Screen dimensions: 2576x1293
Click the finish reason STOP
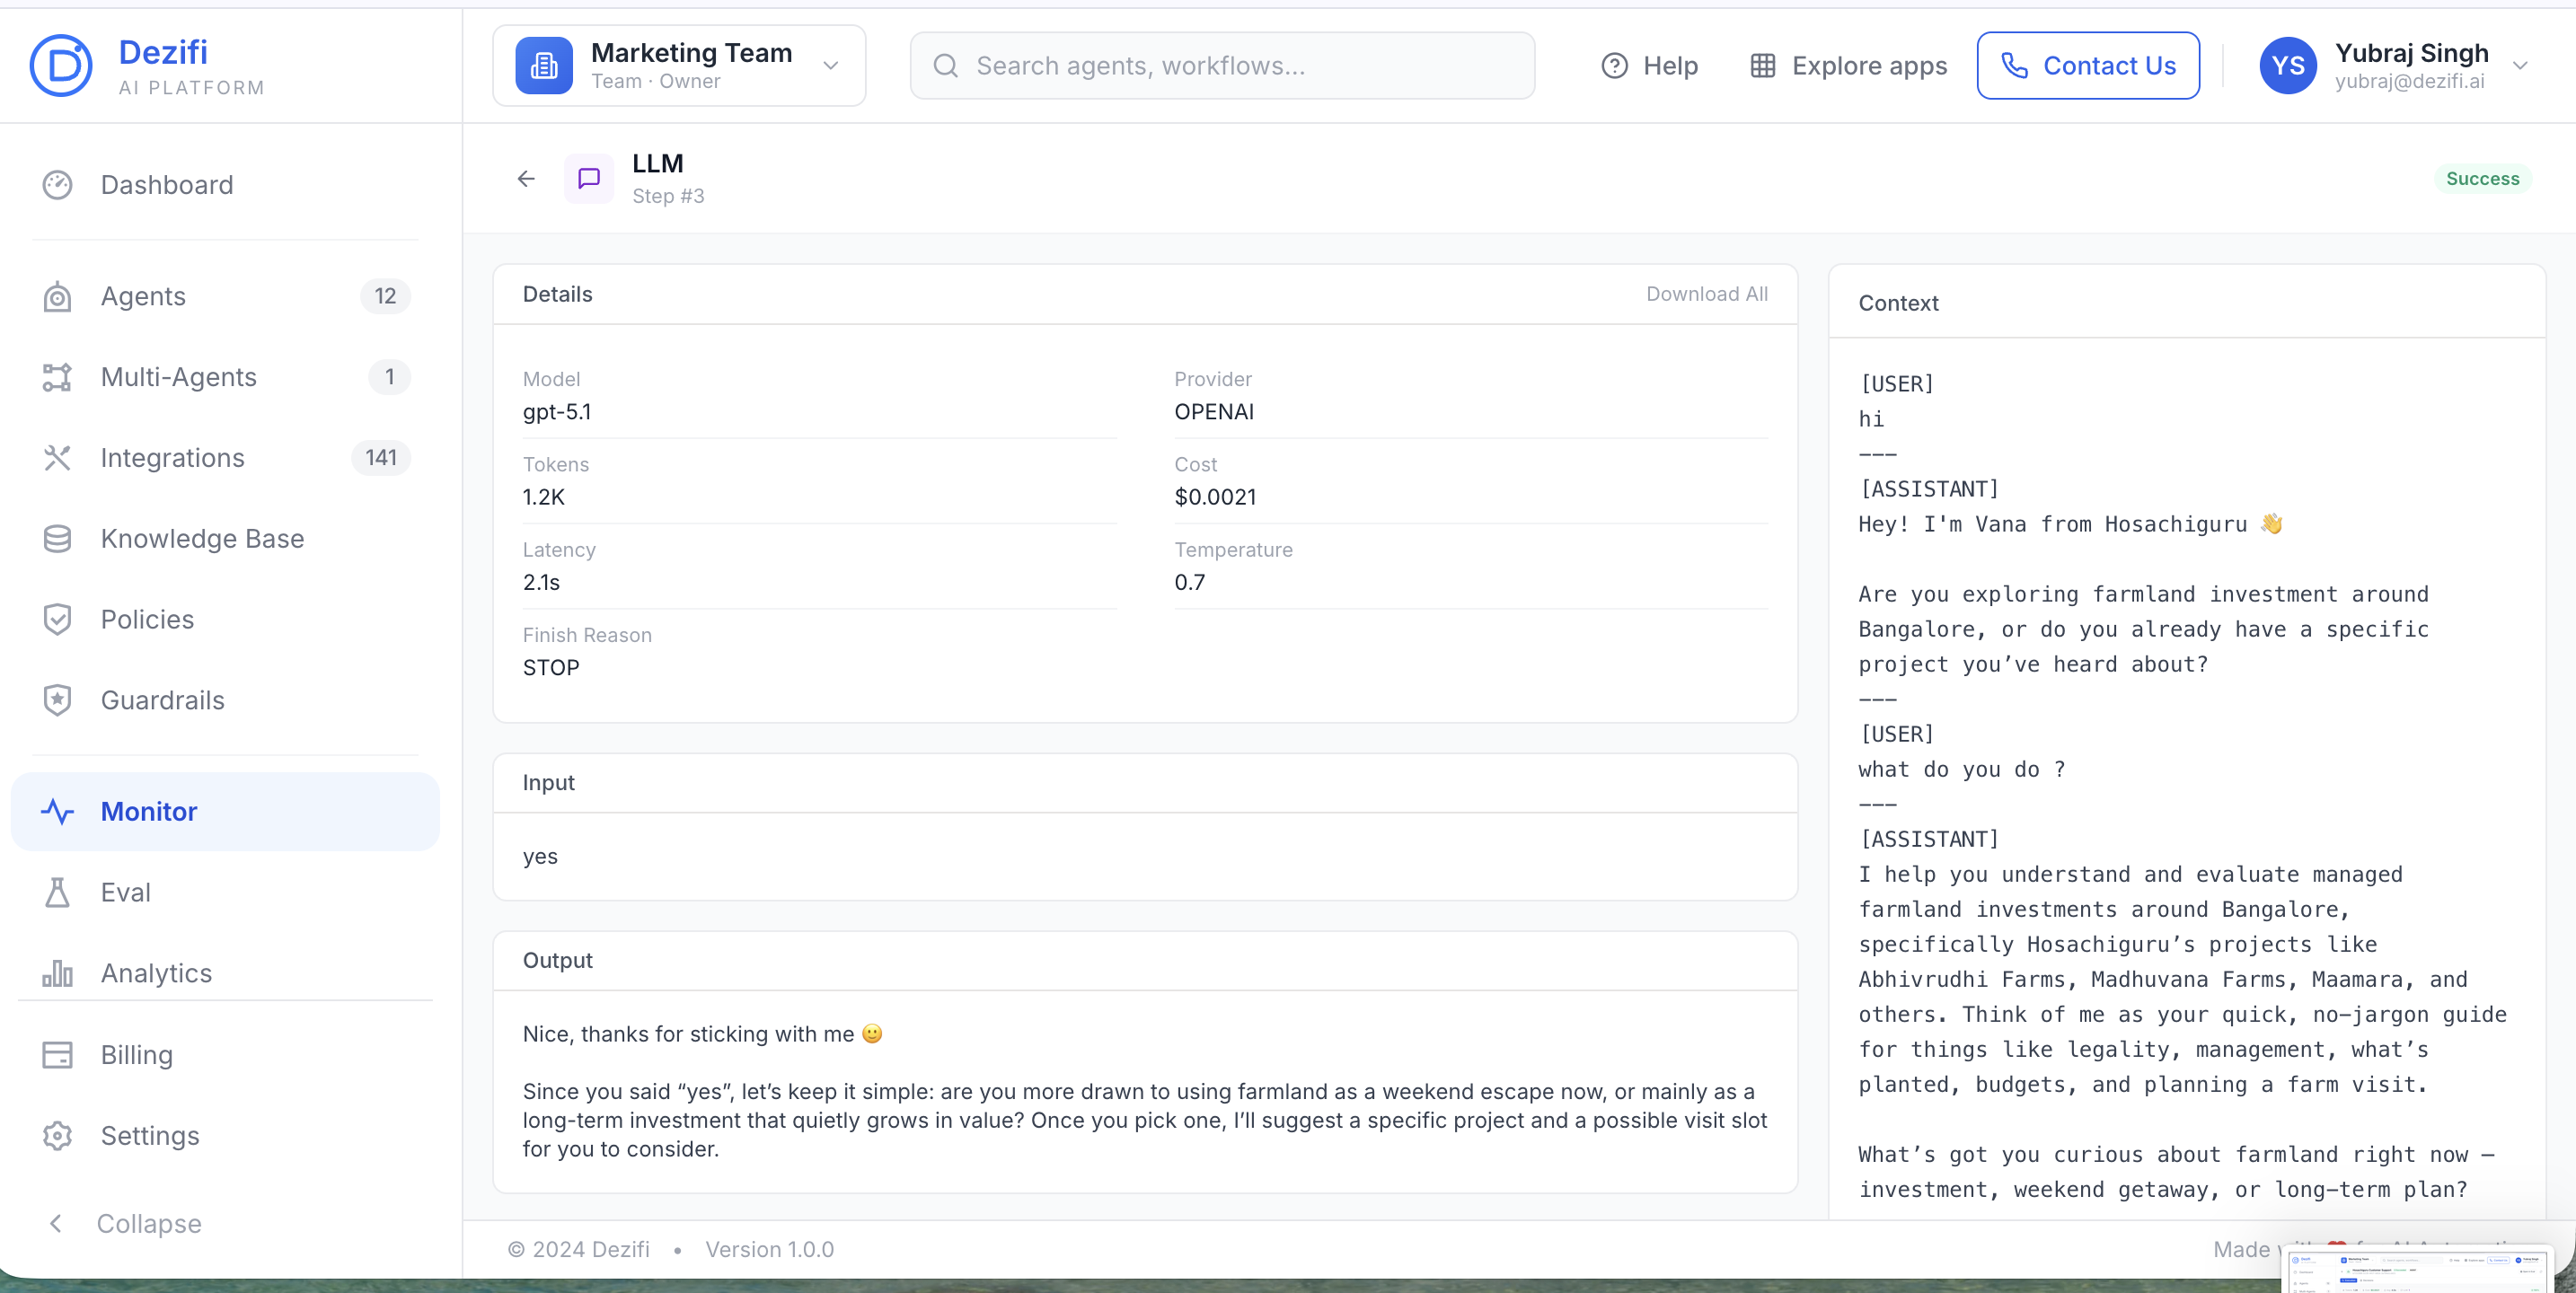click(551, 668)
